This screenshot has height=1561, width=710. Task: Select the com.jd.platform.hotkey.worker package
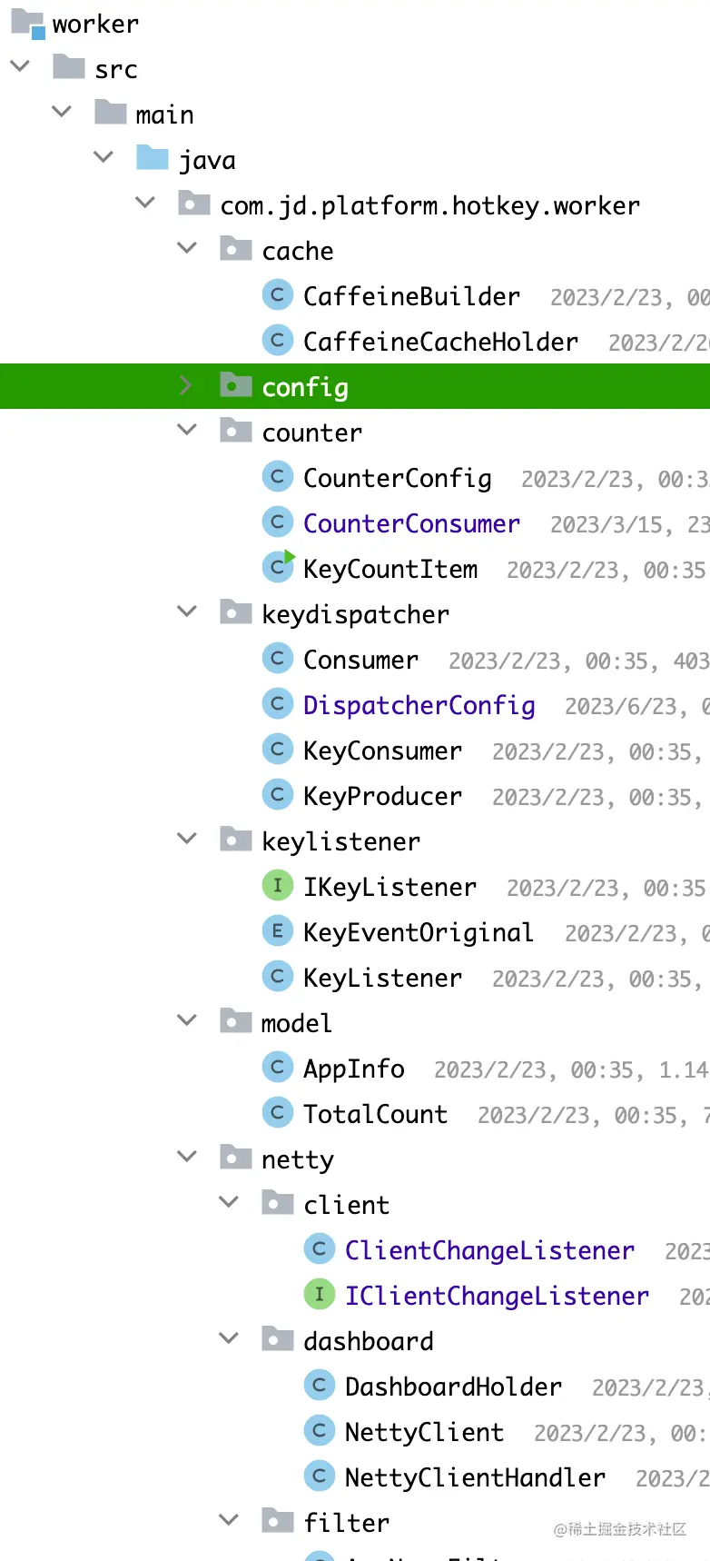click(x=429, y=206)
